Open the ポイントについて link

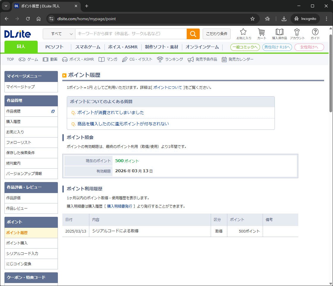[168, 88]
